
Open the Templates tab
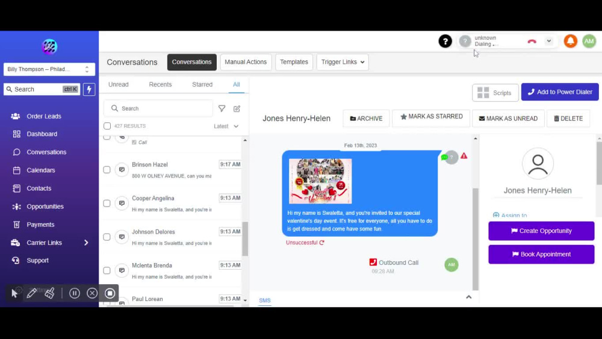point(294,62)
